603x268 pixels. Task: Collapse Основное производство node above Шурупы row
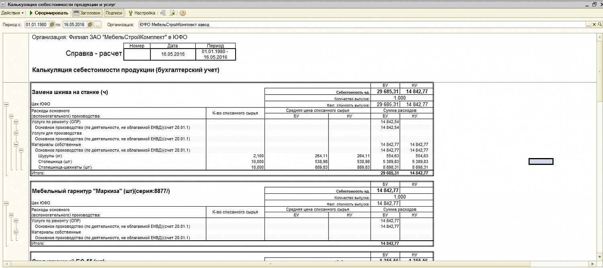[21, 150]
